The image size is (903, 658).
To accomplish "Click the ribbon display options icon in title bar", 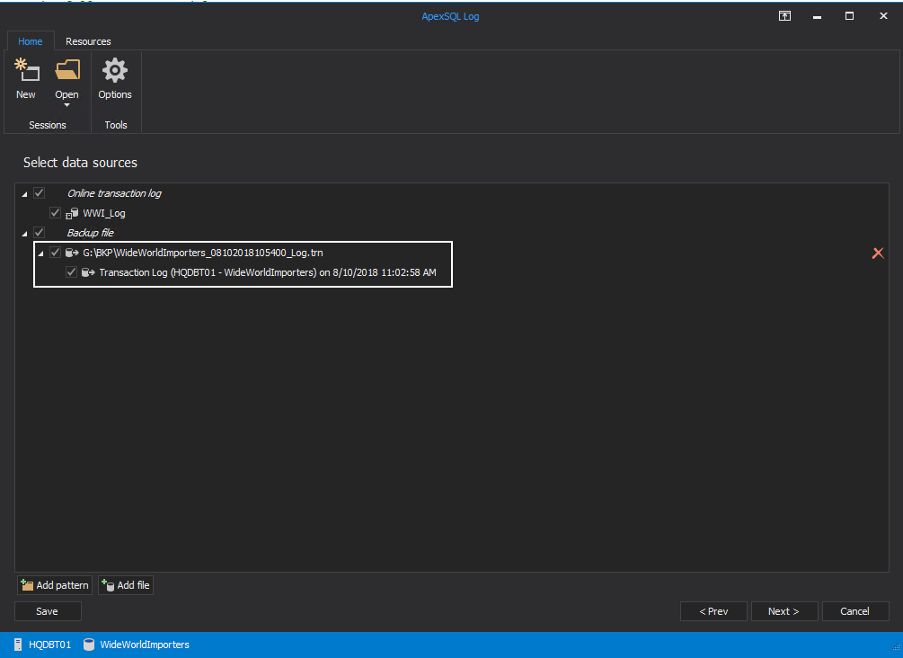I will click(784, 16).
